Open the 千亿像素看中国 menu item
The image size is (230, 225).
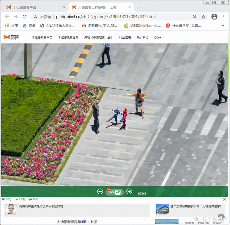pyautogui.click(x=42, y=37)
